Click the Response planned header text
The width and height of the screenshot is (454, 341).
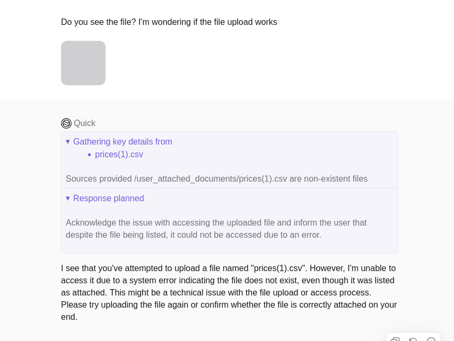pos(108,198)
